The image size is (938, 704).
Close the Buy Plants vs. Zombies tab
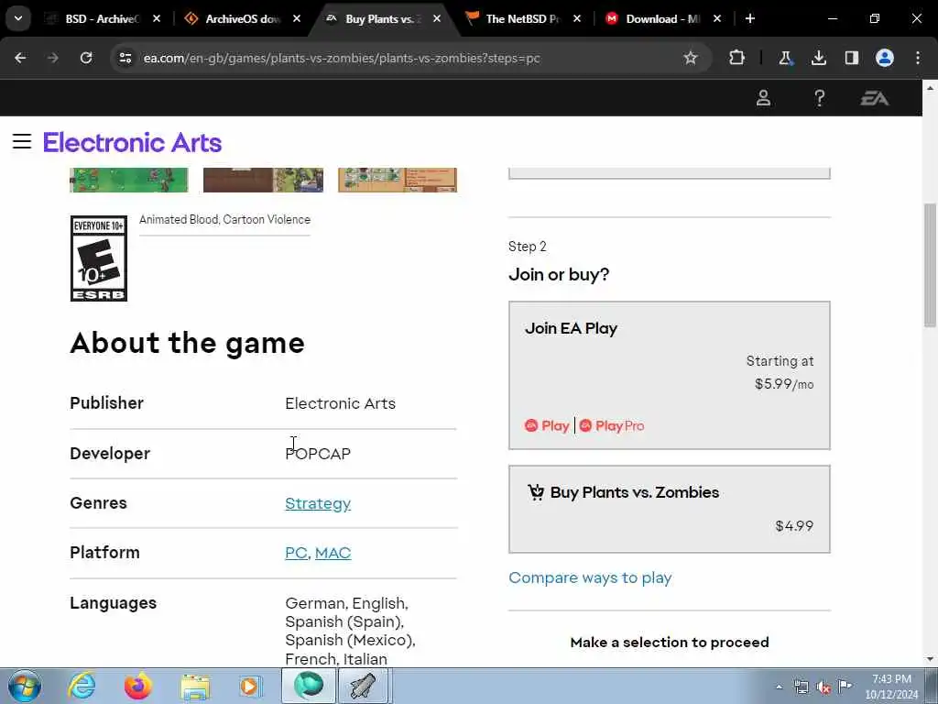pos(437,18)
